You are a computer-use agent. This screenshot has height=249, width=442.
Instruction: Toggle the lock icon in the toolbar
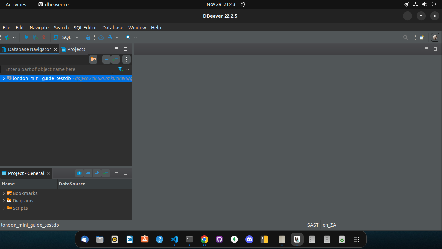click(88, 37)
